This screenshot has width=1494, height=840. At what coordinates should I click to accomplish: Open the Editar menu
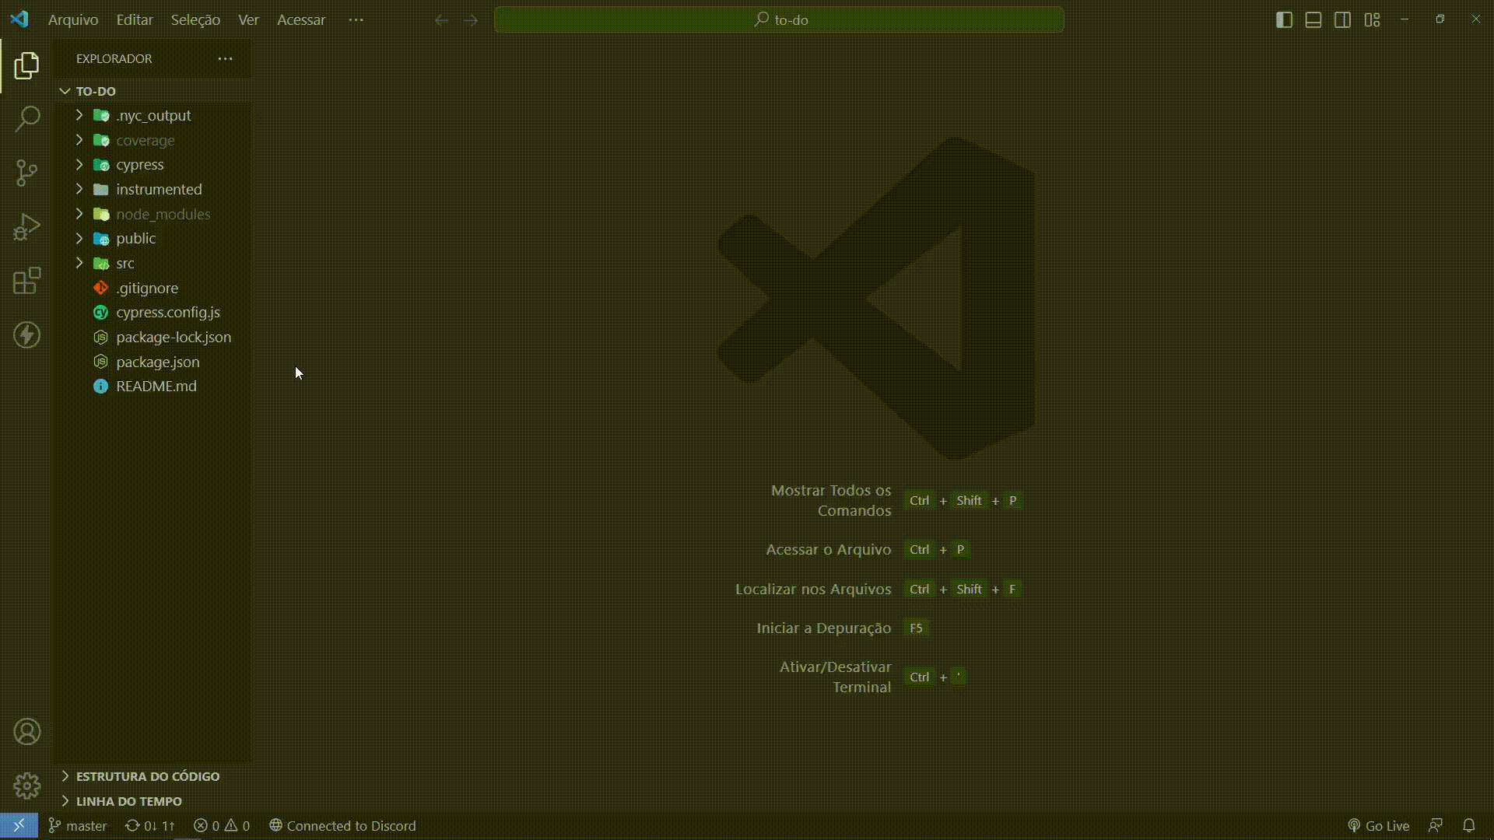(135, 20)
